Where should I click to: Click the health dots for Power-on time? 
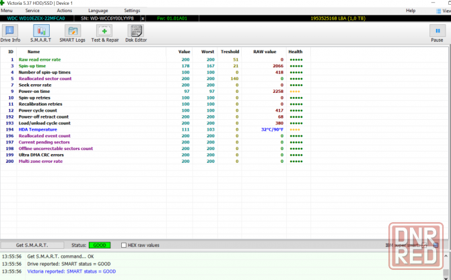(295, 92)
